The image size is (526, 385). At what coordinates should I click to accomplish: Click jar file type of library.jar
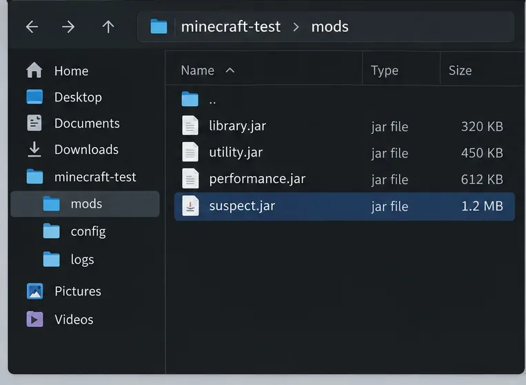pyautogui.click(x=390, y=127)
